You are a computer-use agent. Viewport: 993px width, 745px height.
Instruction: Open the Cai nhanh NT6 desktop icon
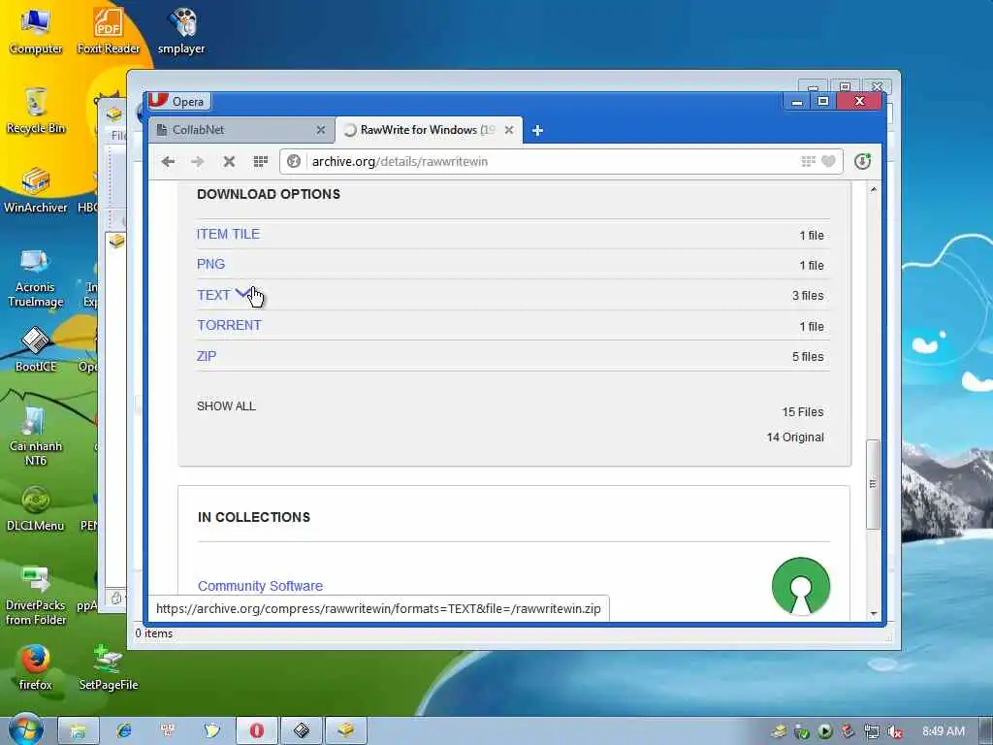(x=36, y=436)
